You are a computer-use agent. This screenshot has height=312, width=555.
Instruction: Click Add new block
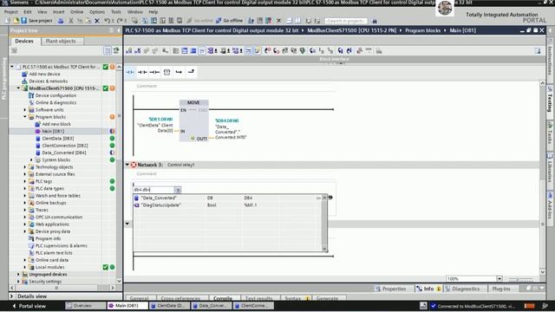[x=56, y=124]
